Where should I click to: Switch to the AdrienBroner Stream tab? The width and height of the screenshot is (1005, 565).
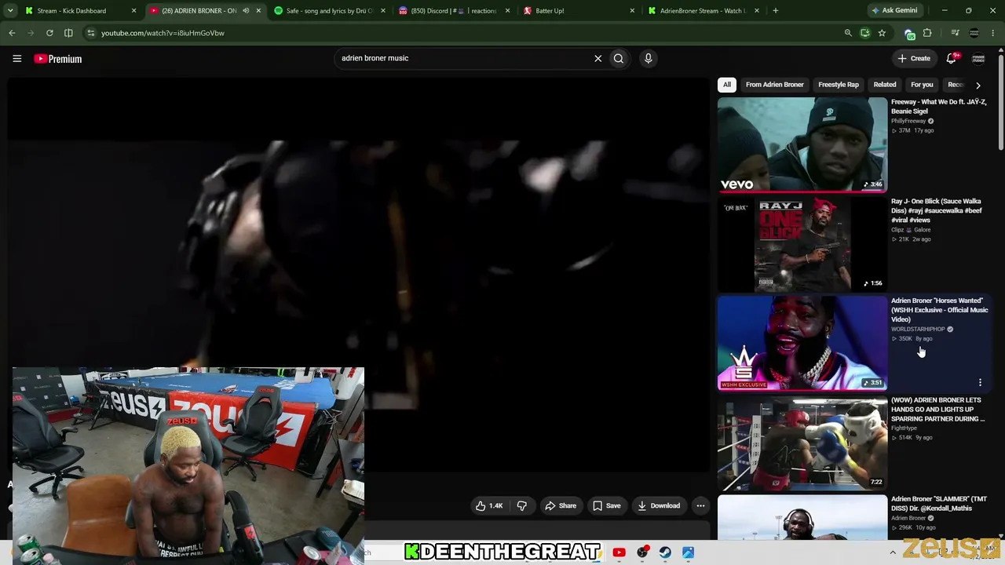(701, 11)
